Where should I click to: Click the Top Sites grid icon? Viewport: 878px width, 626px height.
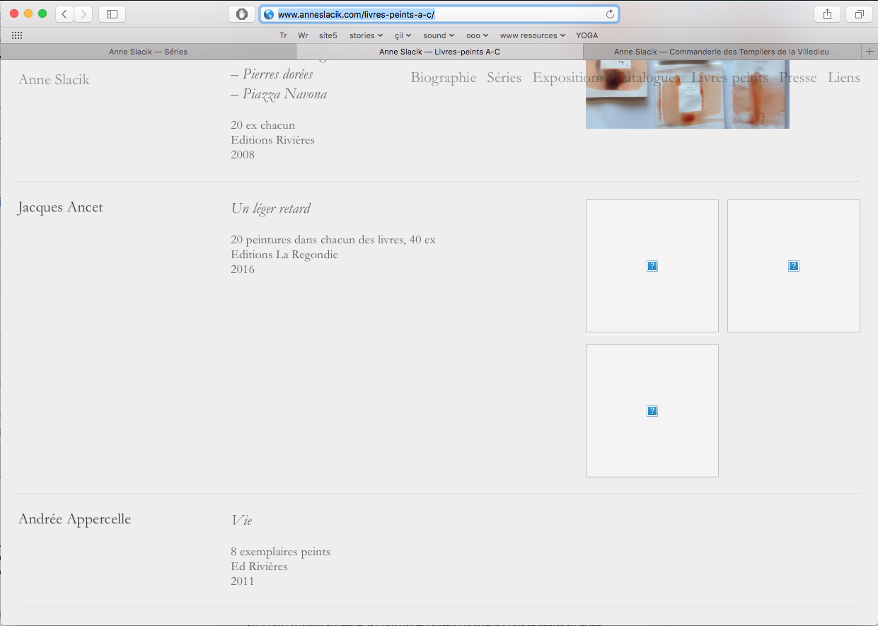17,35
